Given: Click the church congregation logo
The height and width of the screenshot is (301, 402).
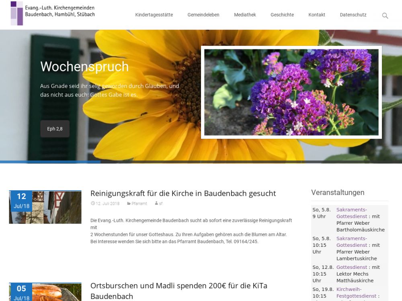Looking at the screenshot, I should [x=53, y=13].
